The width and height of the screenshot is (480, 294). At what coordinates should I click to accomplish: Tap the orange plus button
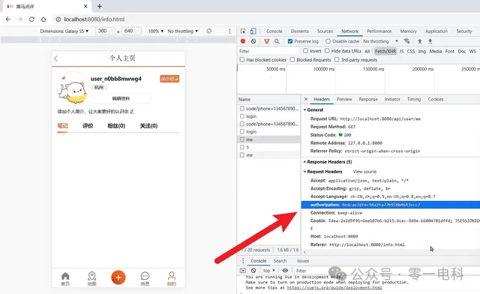point(118,277)
